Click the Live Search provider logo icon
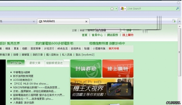182x105 pixels. (x=122, y=9)
